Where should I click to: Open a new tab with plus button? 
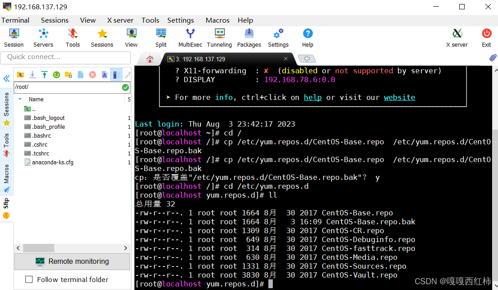tap(307, 59)
